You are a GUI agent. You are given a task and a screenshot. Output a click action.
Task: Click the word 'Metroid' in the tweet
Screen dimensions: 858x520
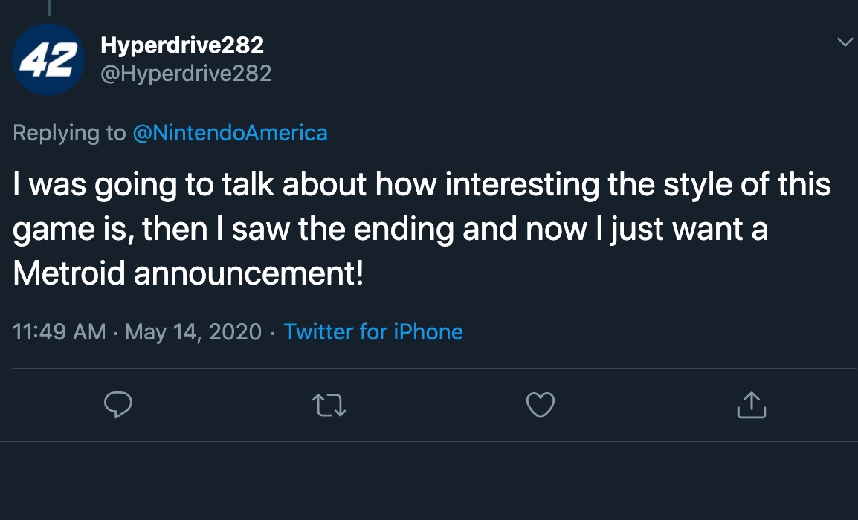point(70,274)
